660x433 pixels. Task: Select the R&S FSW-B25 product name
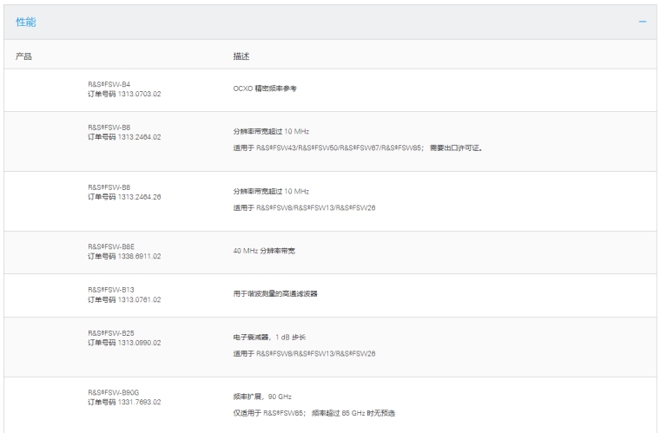tap(110, 333)
